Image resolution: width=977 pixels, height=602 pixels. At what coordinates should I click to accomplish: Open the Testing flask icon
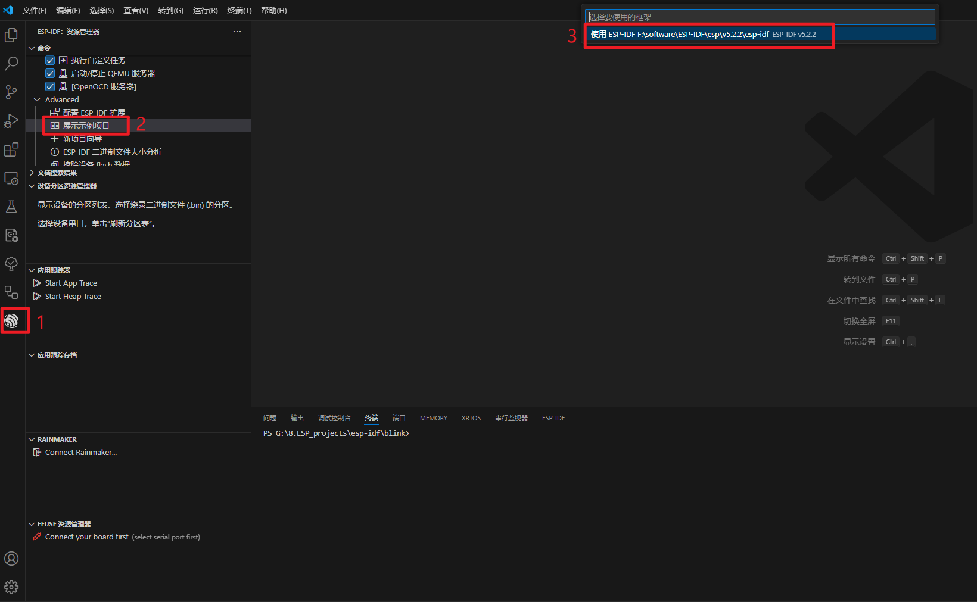pos(11,207)
